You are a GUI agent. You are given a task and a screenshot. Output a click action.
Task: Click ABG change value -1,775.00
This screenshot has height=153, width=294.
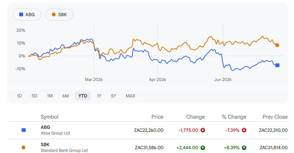188,130
